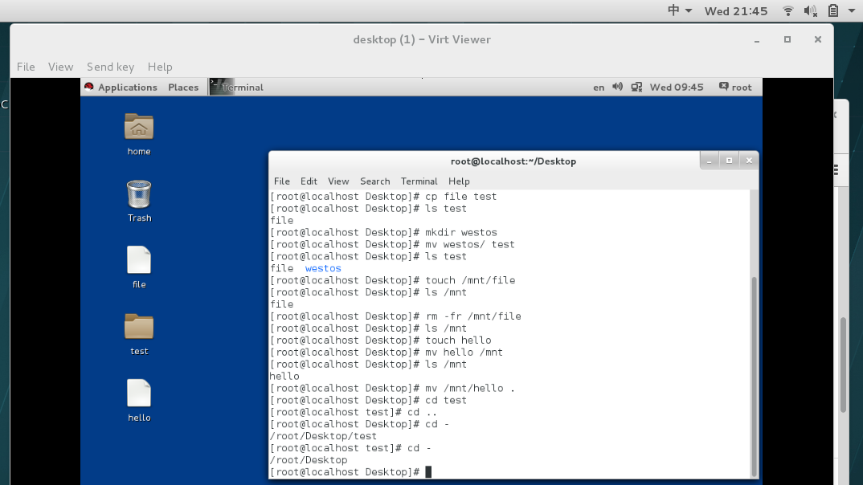Click the 'cd ..' command line
The height and width of the screenshot is (485, 863).
click(354, 412)
